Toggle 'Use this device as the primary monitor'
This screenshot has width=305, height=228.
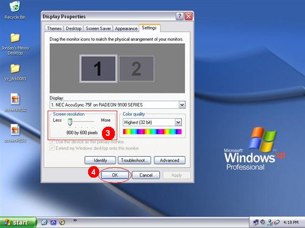click(x=52, y=142)
